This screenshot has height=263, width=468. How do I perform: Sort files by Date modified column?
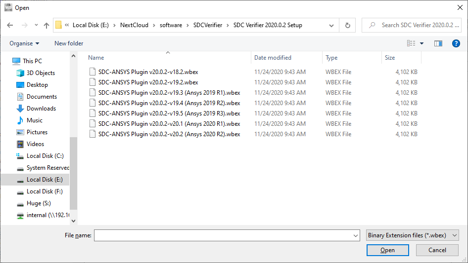click(x=273, y=58)
